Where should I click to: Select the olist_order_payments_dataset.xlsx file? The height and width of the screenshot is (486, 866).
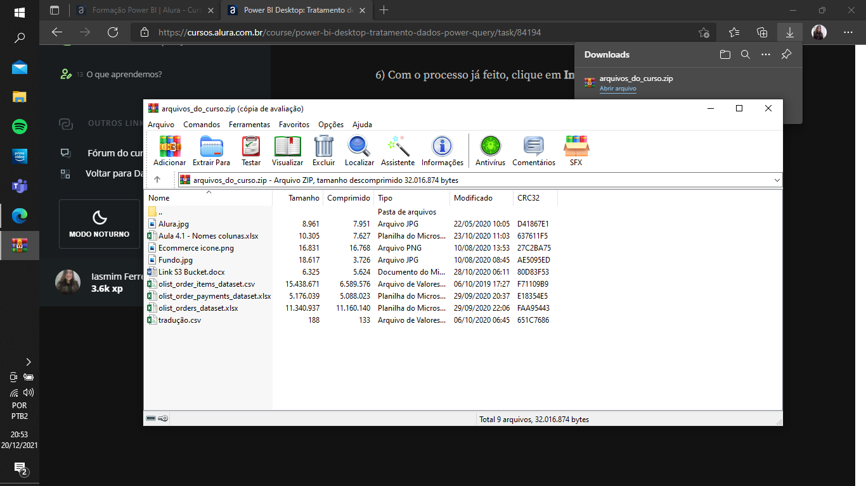(x=352, y=296)
